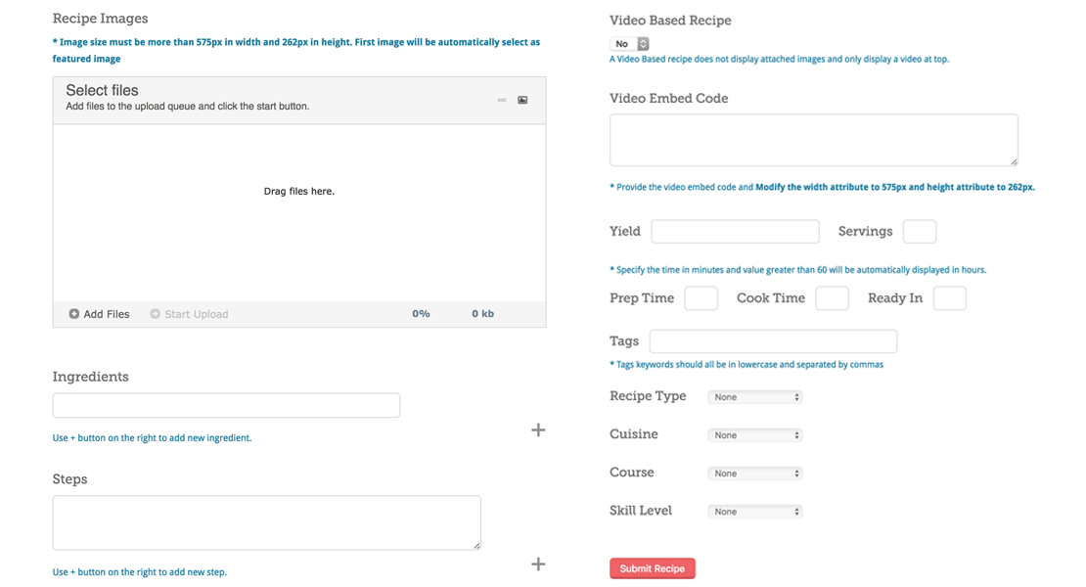Click the Servings input field
This screenshot has width=1086, height=587.
point(920,231)
